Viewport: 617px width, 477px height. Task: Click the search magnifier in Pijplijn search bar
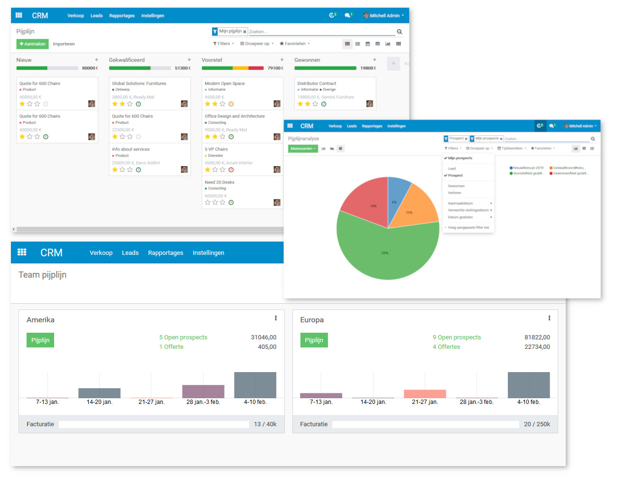400,32
